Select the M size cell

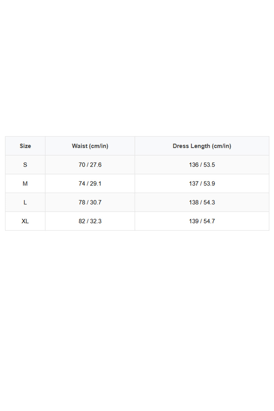(25, 184)
